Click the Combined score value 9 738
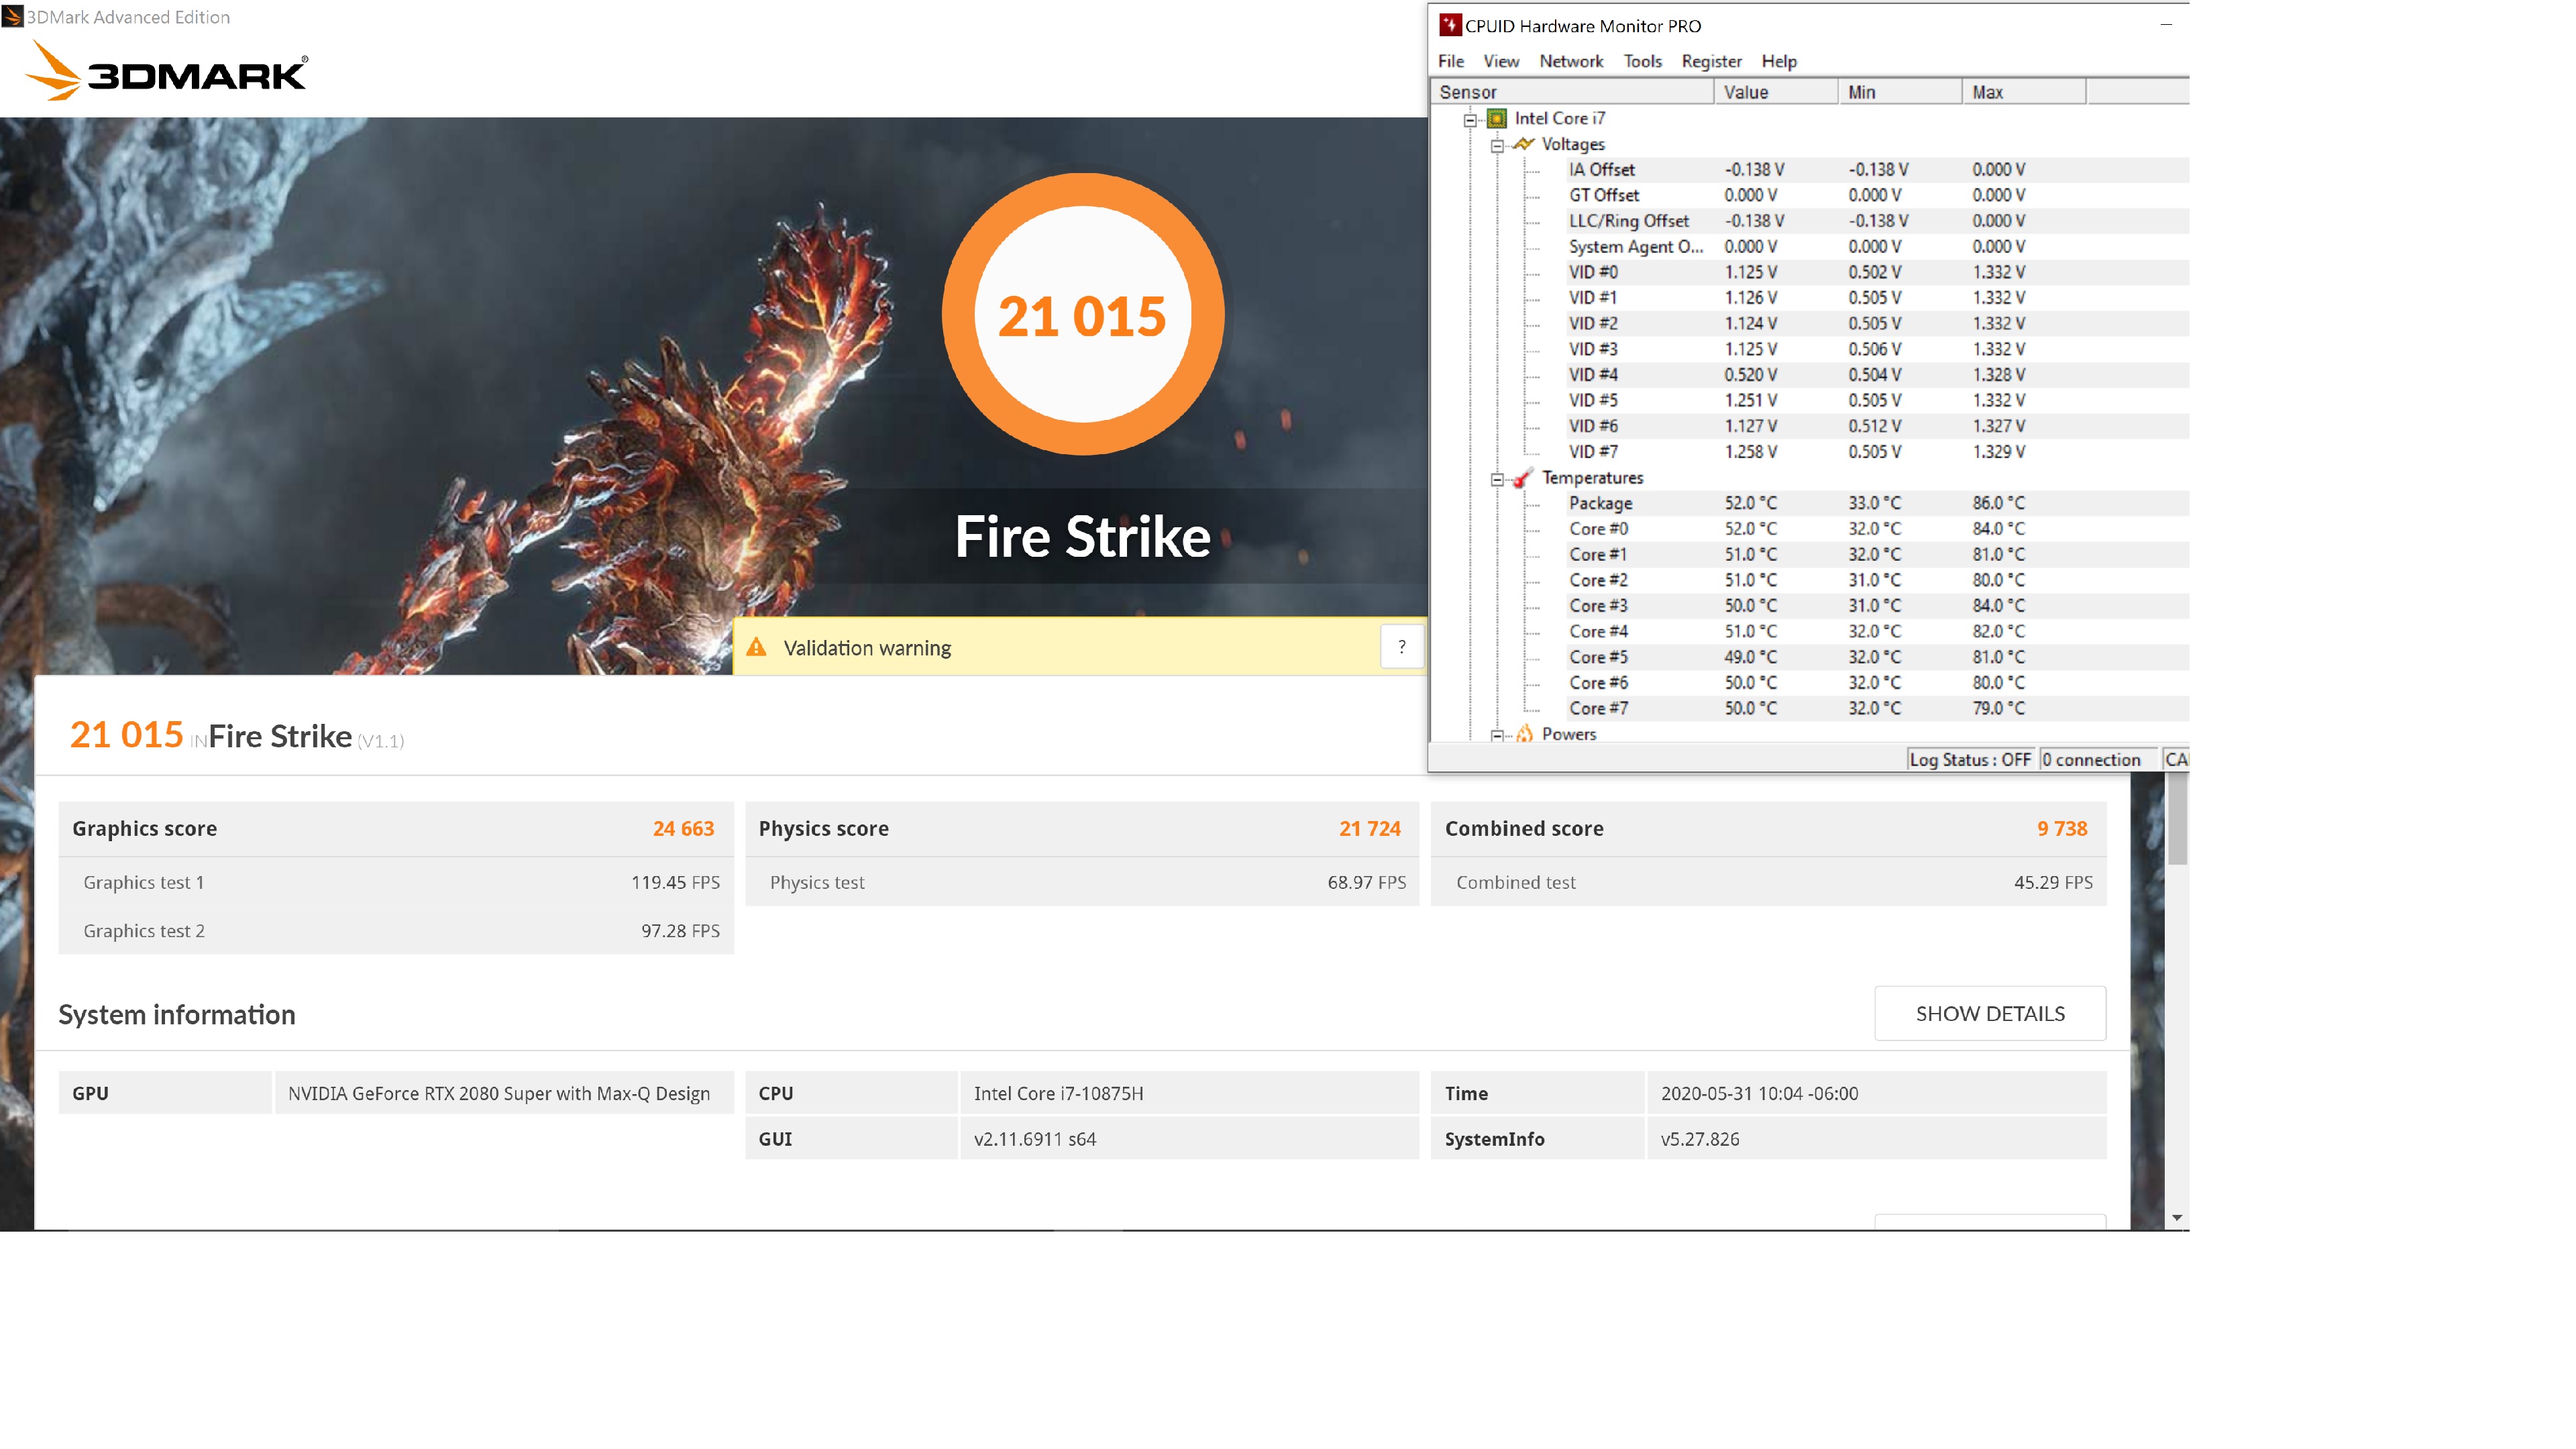 point(2062,829)
